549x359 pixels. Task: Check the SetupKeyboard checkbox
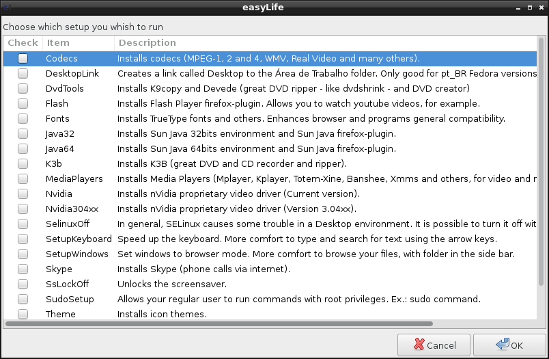[x=23, y=239]
